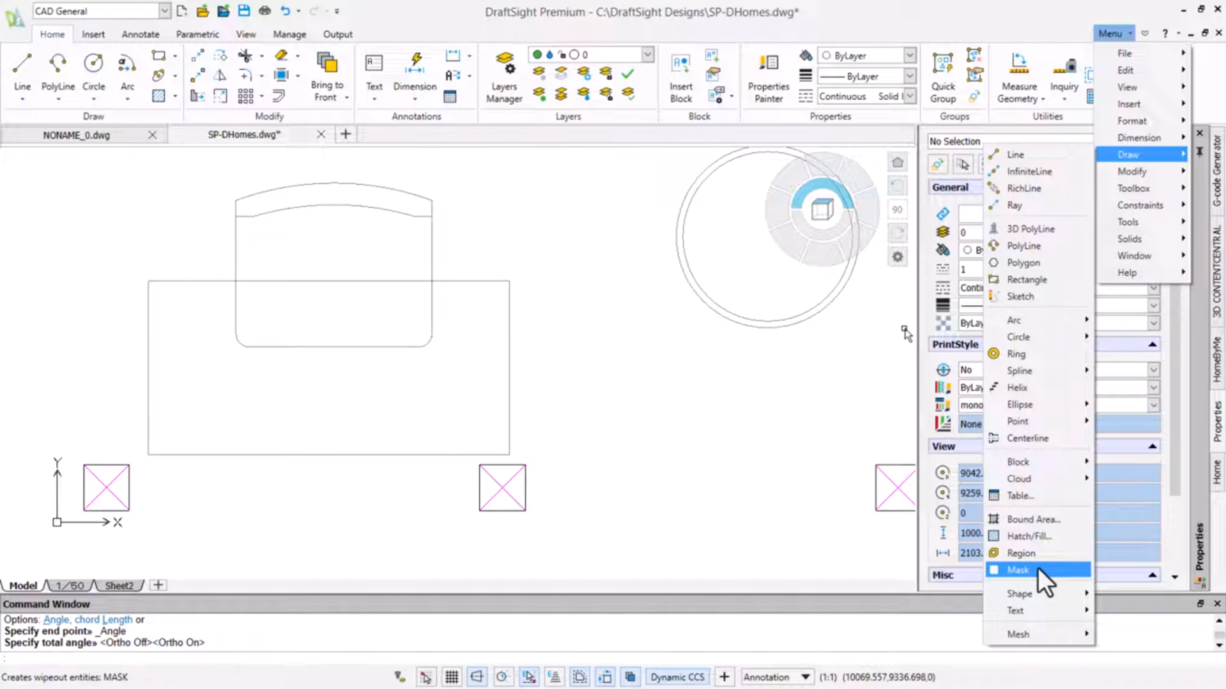Toggle the Ortho mode status button
This screenshot has width=1226, height=689.
pyautogui.click(x=477, y=677)
